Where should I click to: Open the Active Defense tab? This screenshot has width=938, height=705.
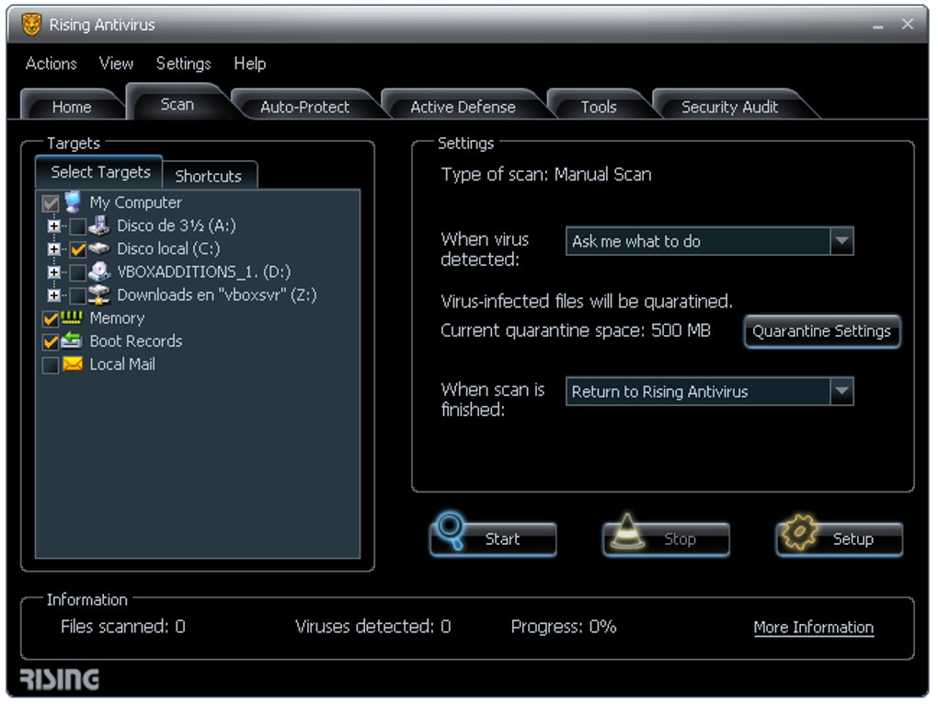[x=463, y=107]
